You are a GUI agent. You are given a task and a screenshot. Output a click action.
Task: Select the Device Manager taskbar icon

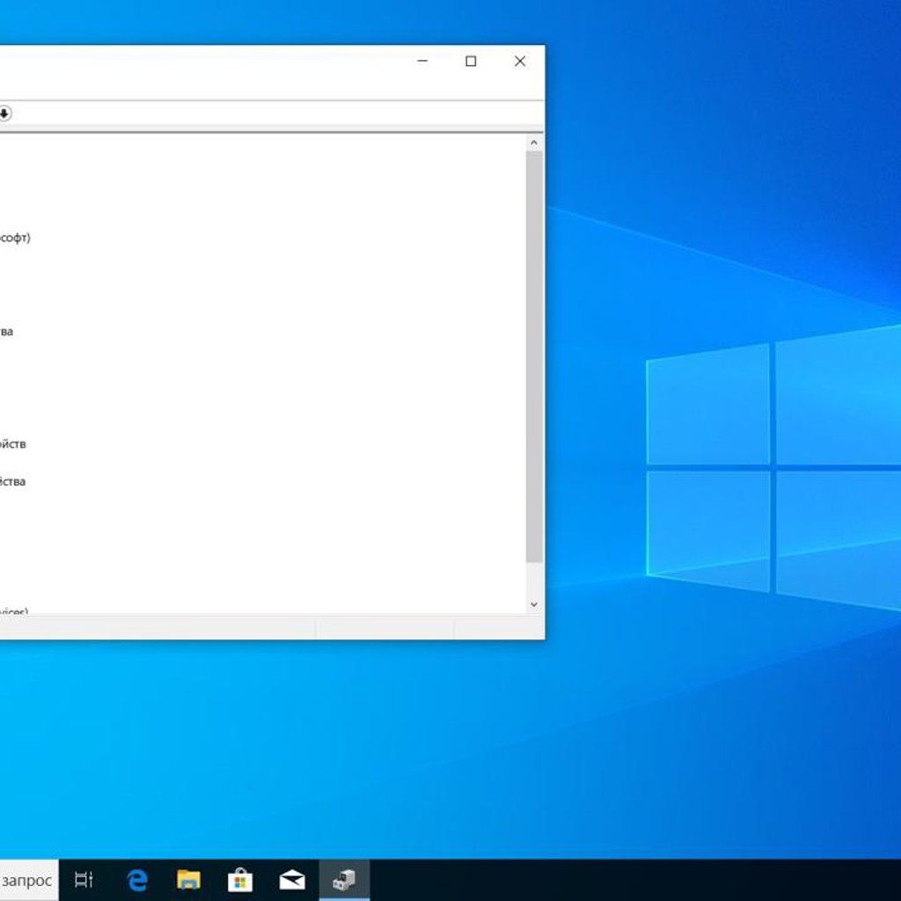click(x=344, y=880)
